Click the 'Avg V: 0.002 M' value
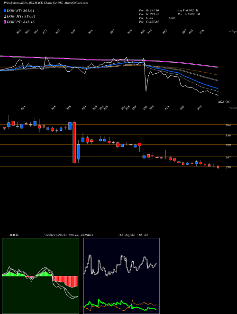Viewport: 237px width, 314px height. point(189,10)
